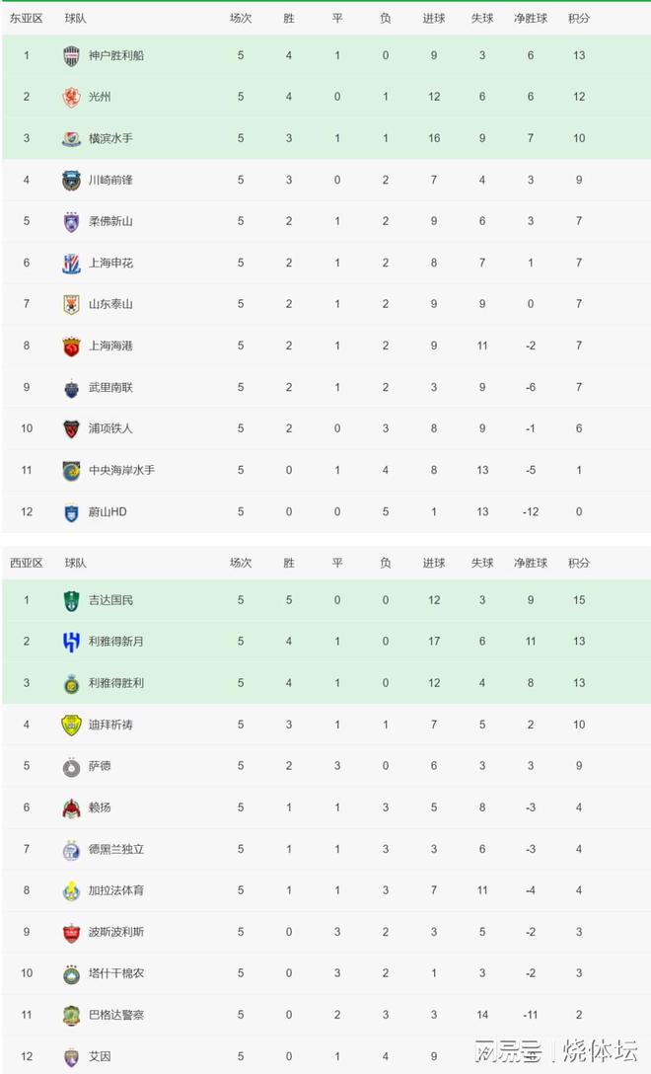Click the 利雅得胜利 team name
Image resolution: width=651 pixels, height=1074 pixels.
pos(116,683)
